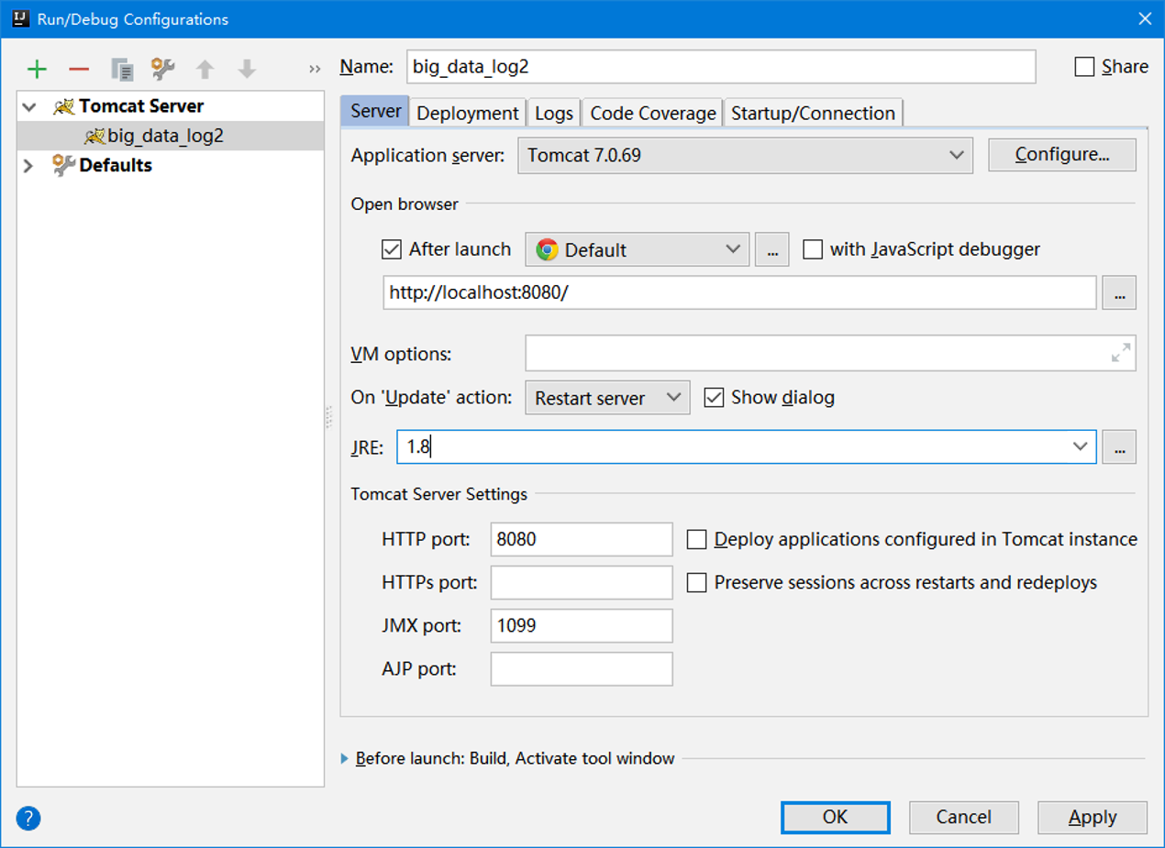Click the Apply button
This screenshot has height=848, width=1165.
(1093, 817)
